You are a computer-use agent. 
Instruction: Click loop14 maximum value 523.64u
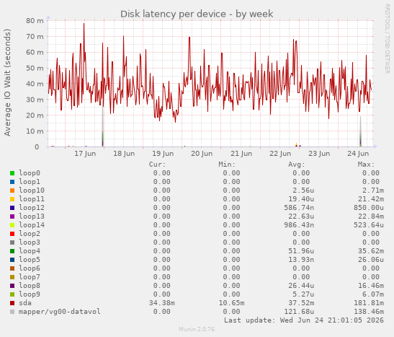369,225
